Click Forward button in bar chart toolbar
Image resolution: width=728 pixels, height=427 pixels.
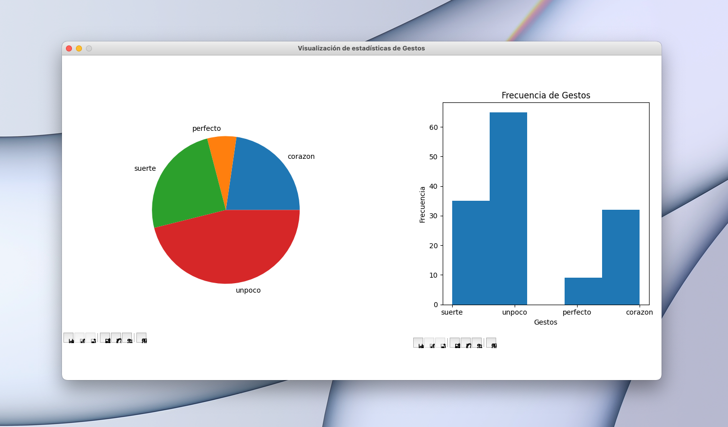coord(440,343)
